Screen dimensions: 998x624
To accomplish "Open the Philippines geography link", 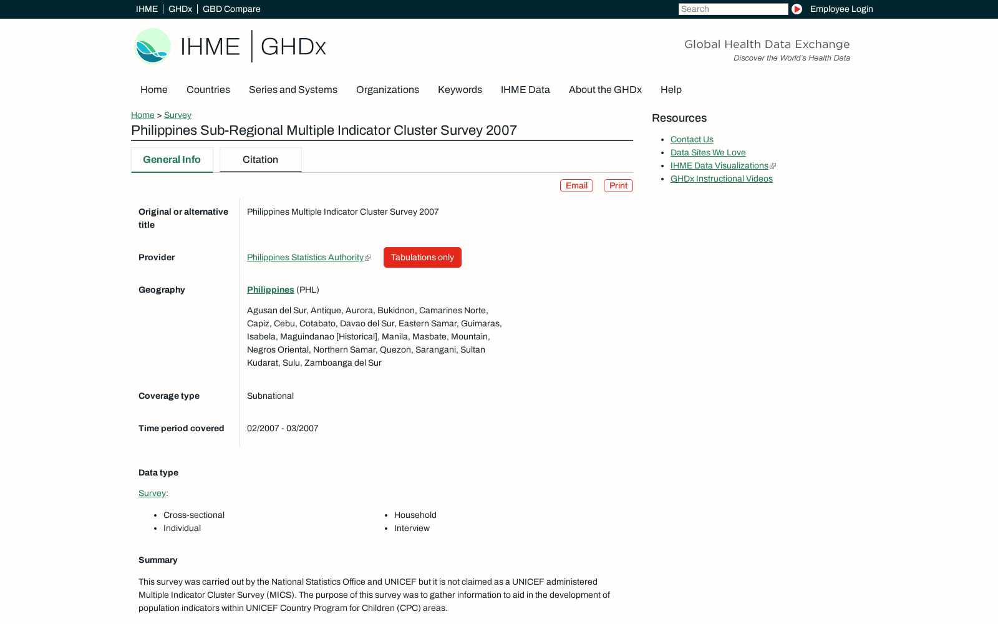I will tap(271, 290).
